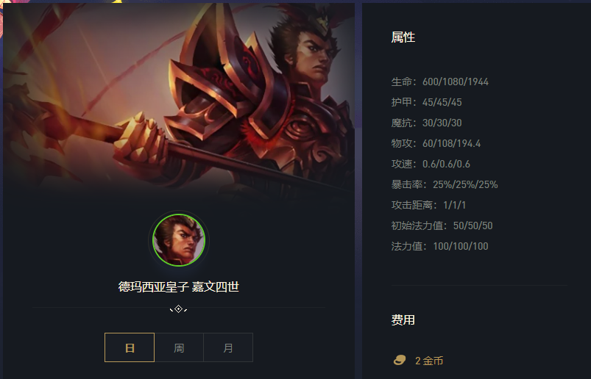The height and width of the screenshot is (379, 591).
Task: Click the 2 金币 cost label
Action: [x=429, y=361]
